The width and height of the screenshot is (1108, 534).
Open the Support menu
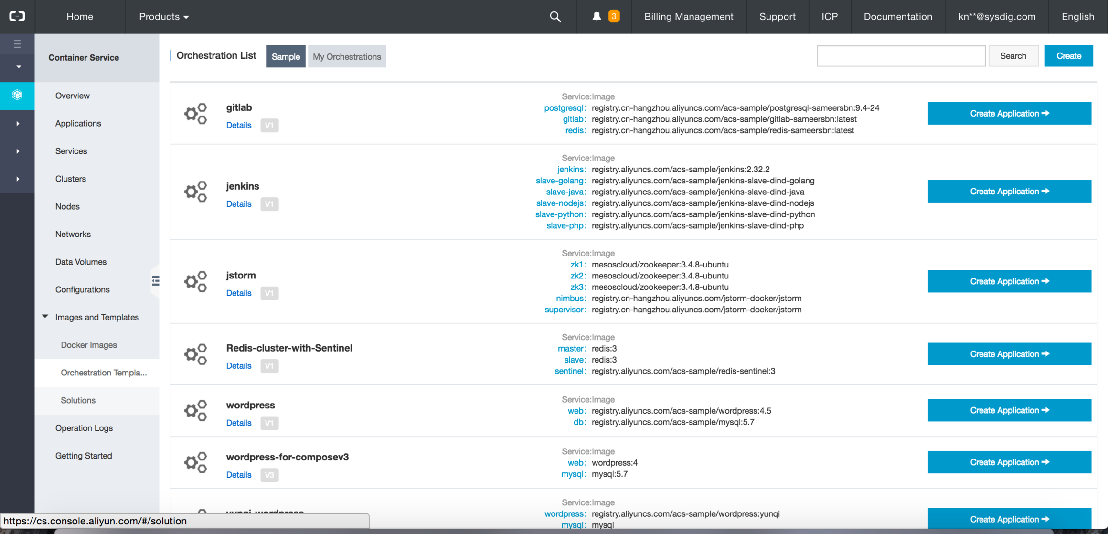coord(778,17)
